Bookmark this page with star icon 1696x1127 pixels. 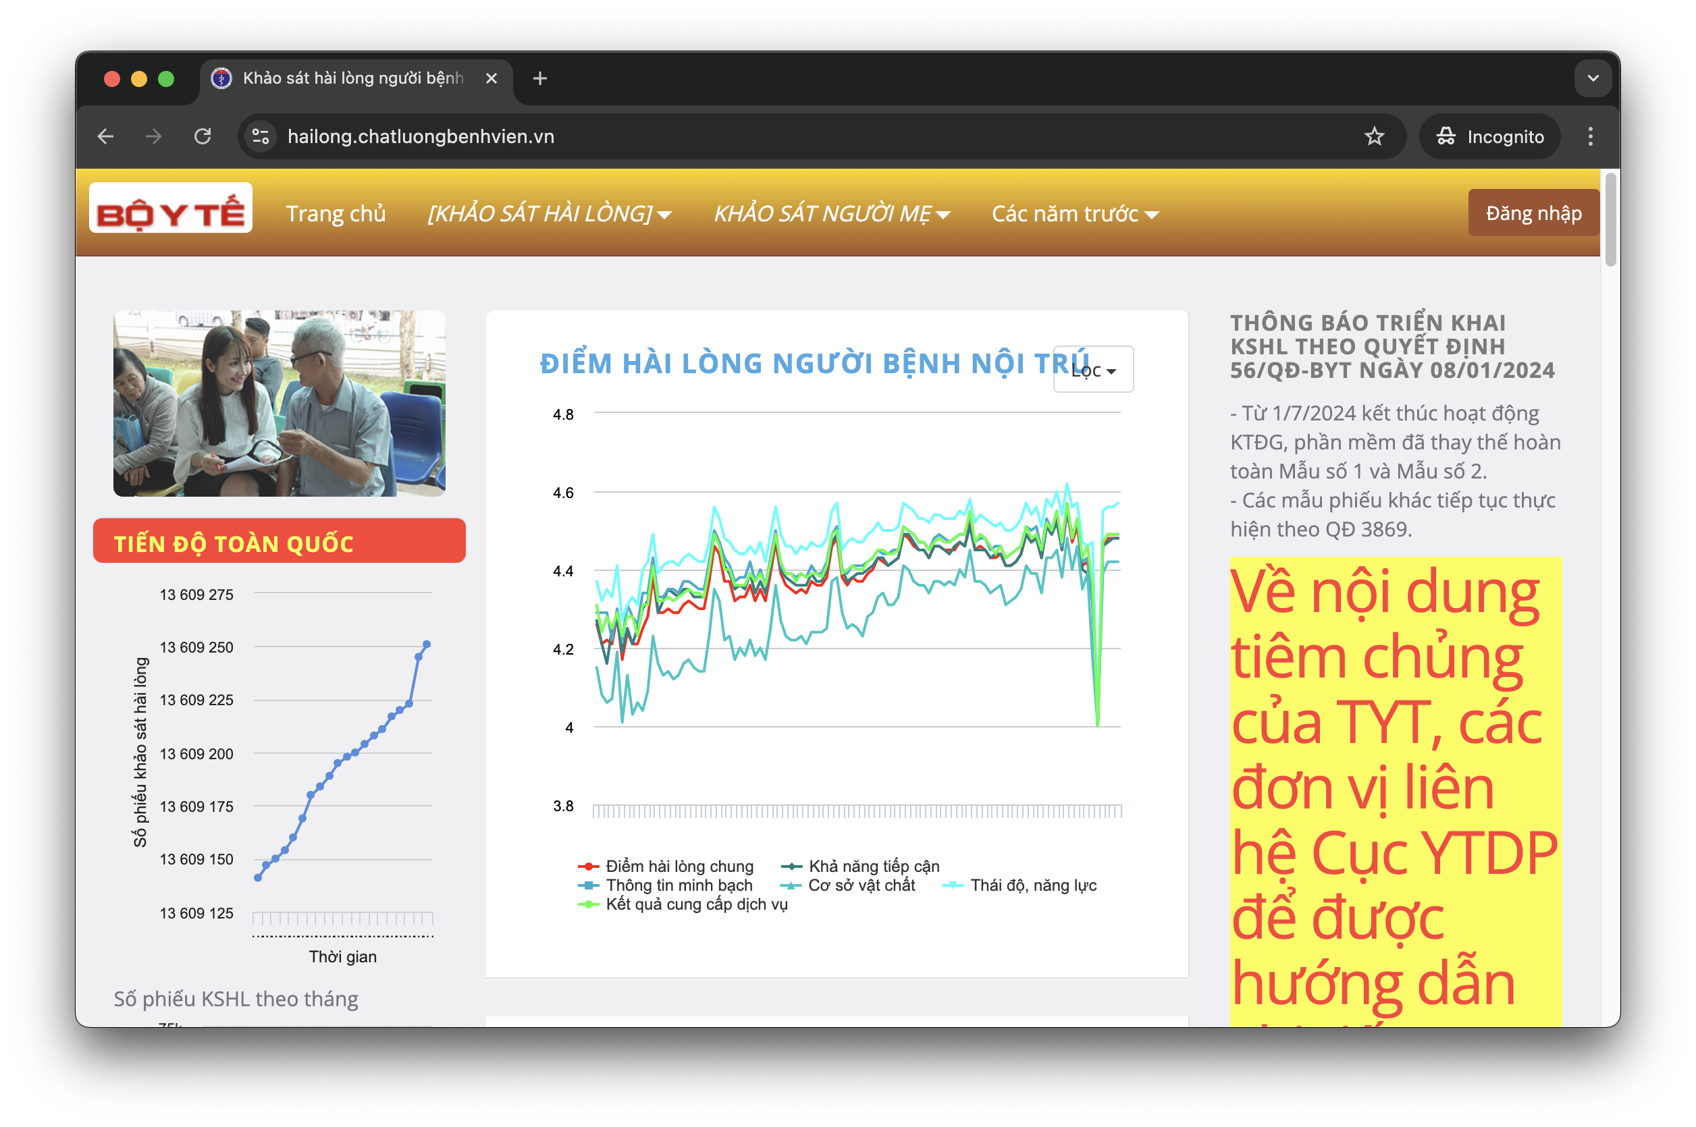[x=1374, y=136]
